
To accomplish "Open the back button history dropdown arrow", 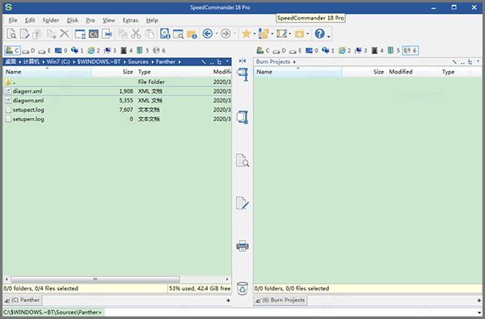I will 217,34.
